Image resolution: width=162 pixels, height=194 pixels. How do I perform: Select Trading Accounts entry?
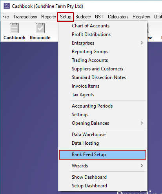(x=90, y=60)
